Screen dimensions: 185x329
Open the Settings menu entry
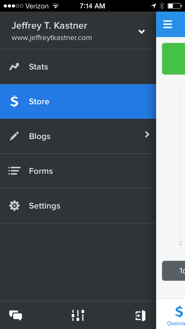click(78, 206)
